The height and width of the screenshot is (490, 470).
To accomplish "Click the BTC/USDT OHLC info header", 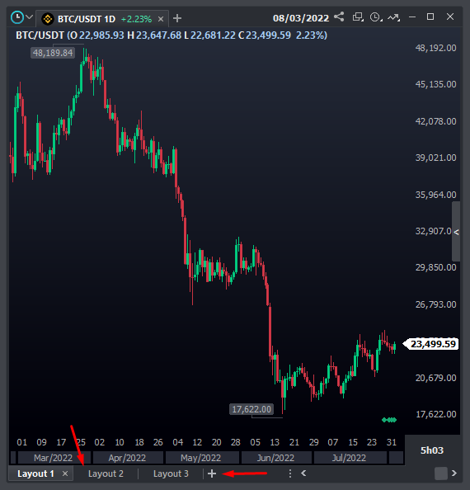I will point(172,35).
